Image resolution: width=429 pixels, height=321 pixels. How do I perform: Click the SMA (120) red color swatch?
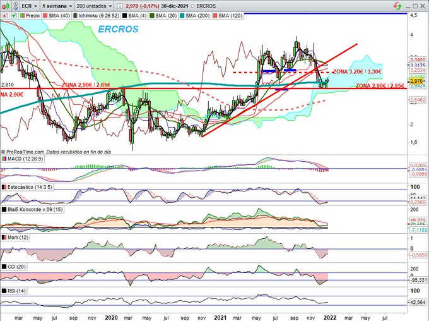tap(214, 16)
